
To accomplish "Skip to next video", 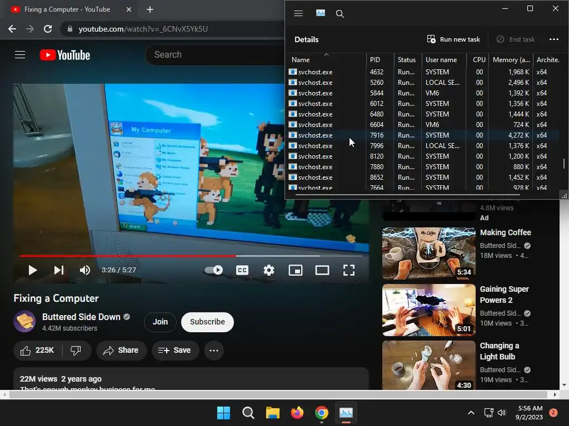I will coord(59,270).
